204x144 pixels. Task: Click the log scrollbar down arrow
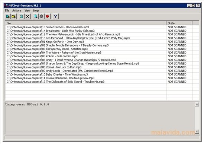pos(197,132)
